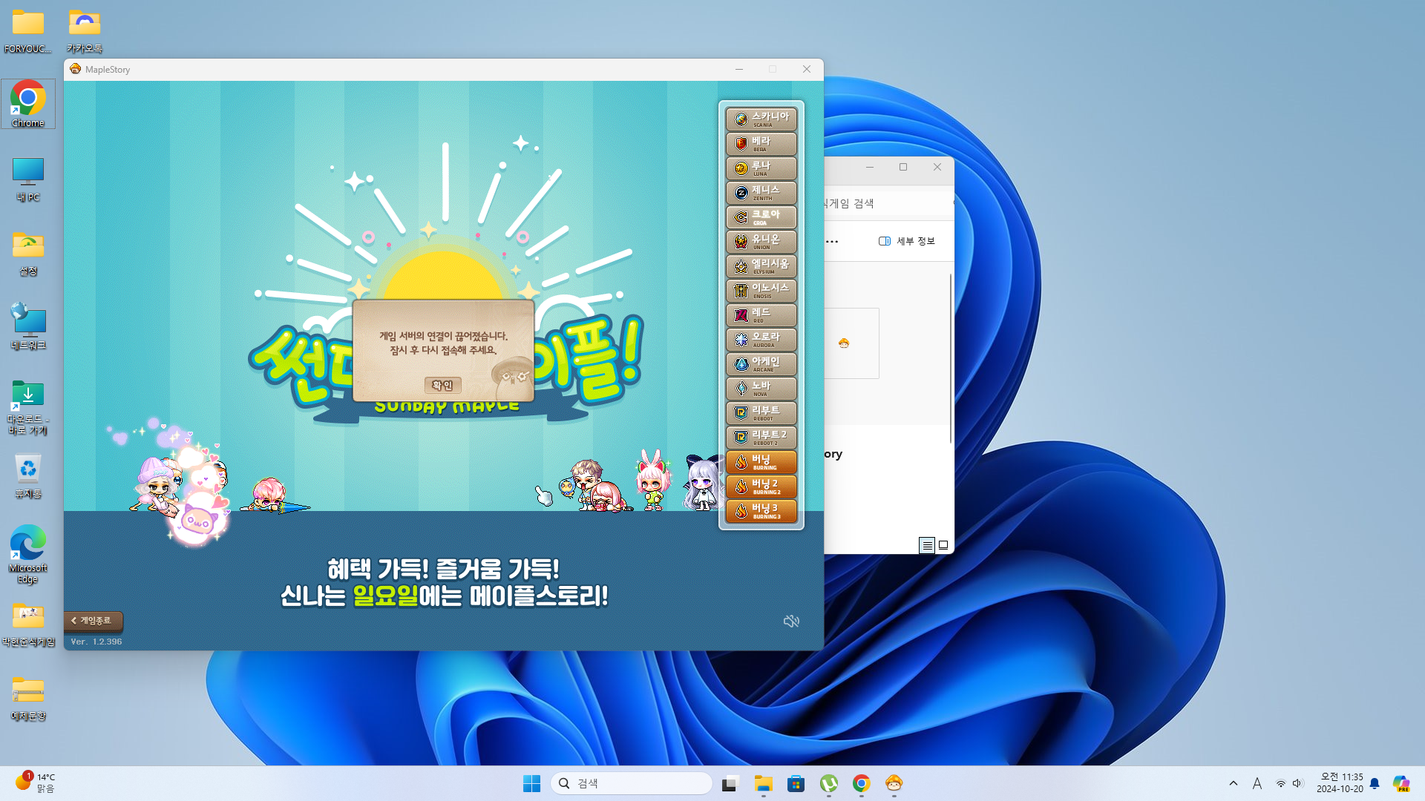The height and width of the screenshot is (801, 1425).
Task: Open the 박현준식게임 desktop folder
Action: point(28,624)
